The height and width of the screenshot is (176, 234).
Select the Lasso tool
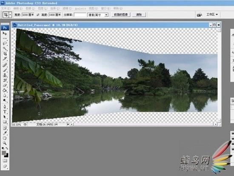pos(5,44)
